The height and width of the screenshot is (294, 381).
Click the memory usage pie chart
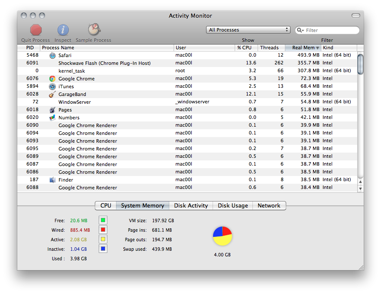pos(223,236)
